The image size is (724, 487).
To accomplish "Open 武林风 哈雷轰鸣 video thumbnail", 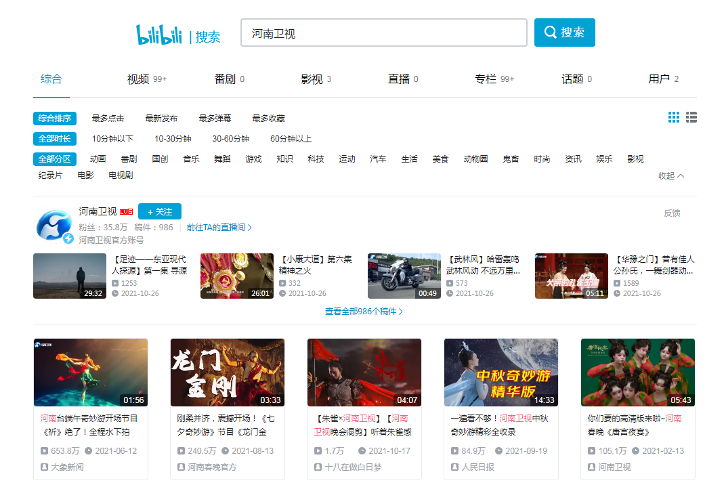I will point(404,276).
